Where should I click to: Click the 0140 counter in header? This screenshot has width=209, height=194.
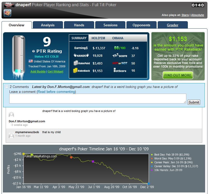point(198,5)
